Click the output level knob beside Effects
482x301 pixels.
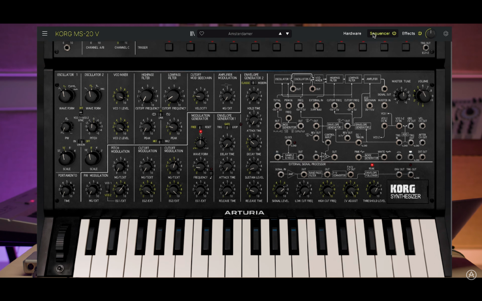[430, 33]
